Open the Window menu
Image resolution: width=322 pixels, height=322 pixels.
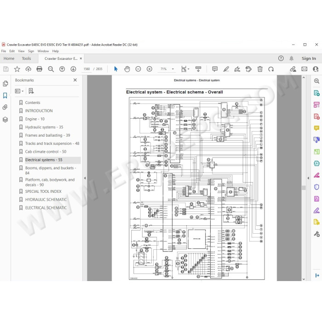pos(43,51)
